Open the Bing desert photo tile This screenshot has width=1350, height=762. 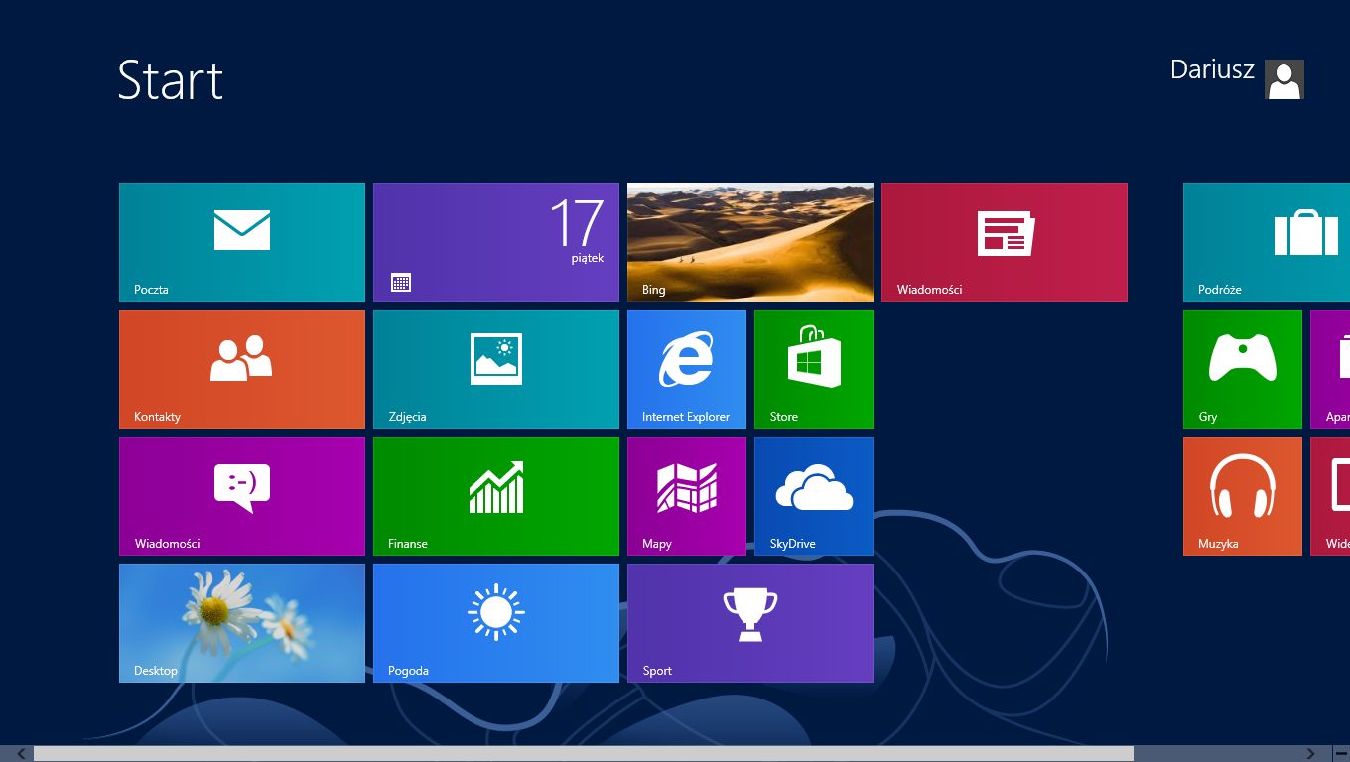[750, 242]
